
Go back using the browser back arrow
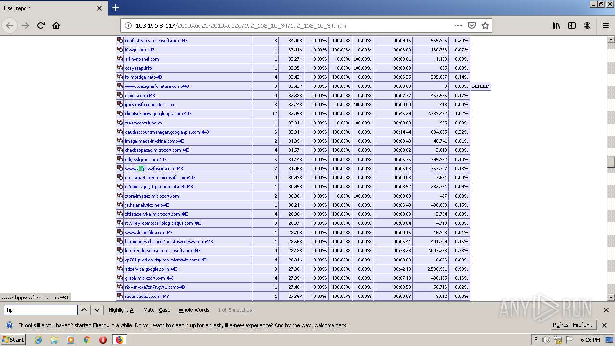tap(10, 25)
